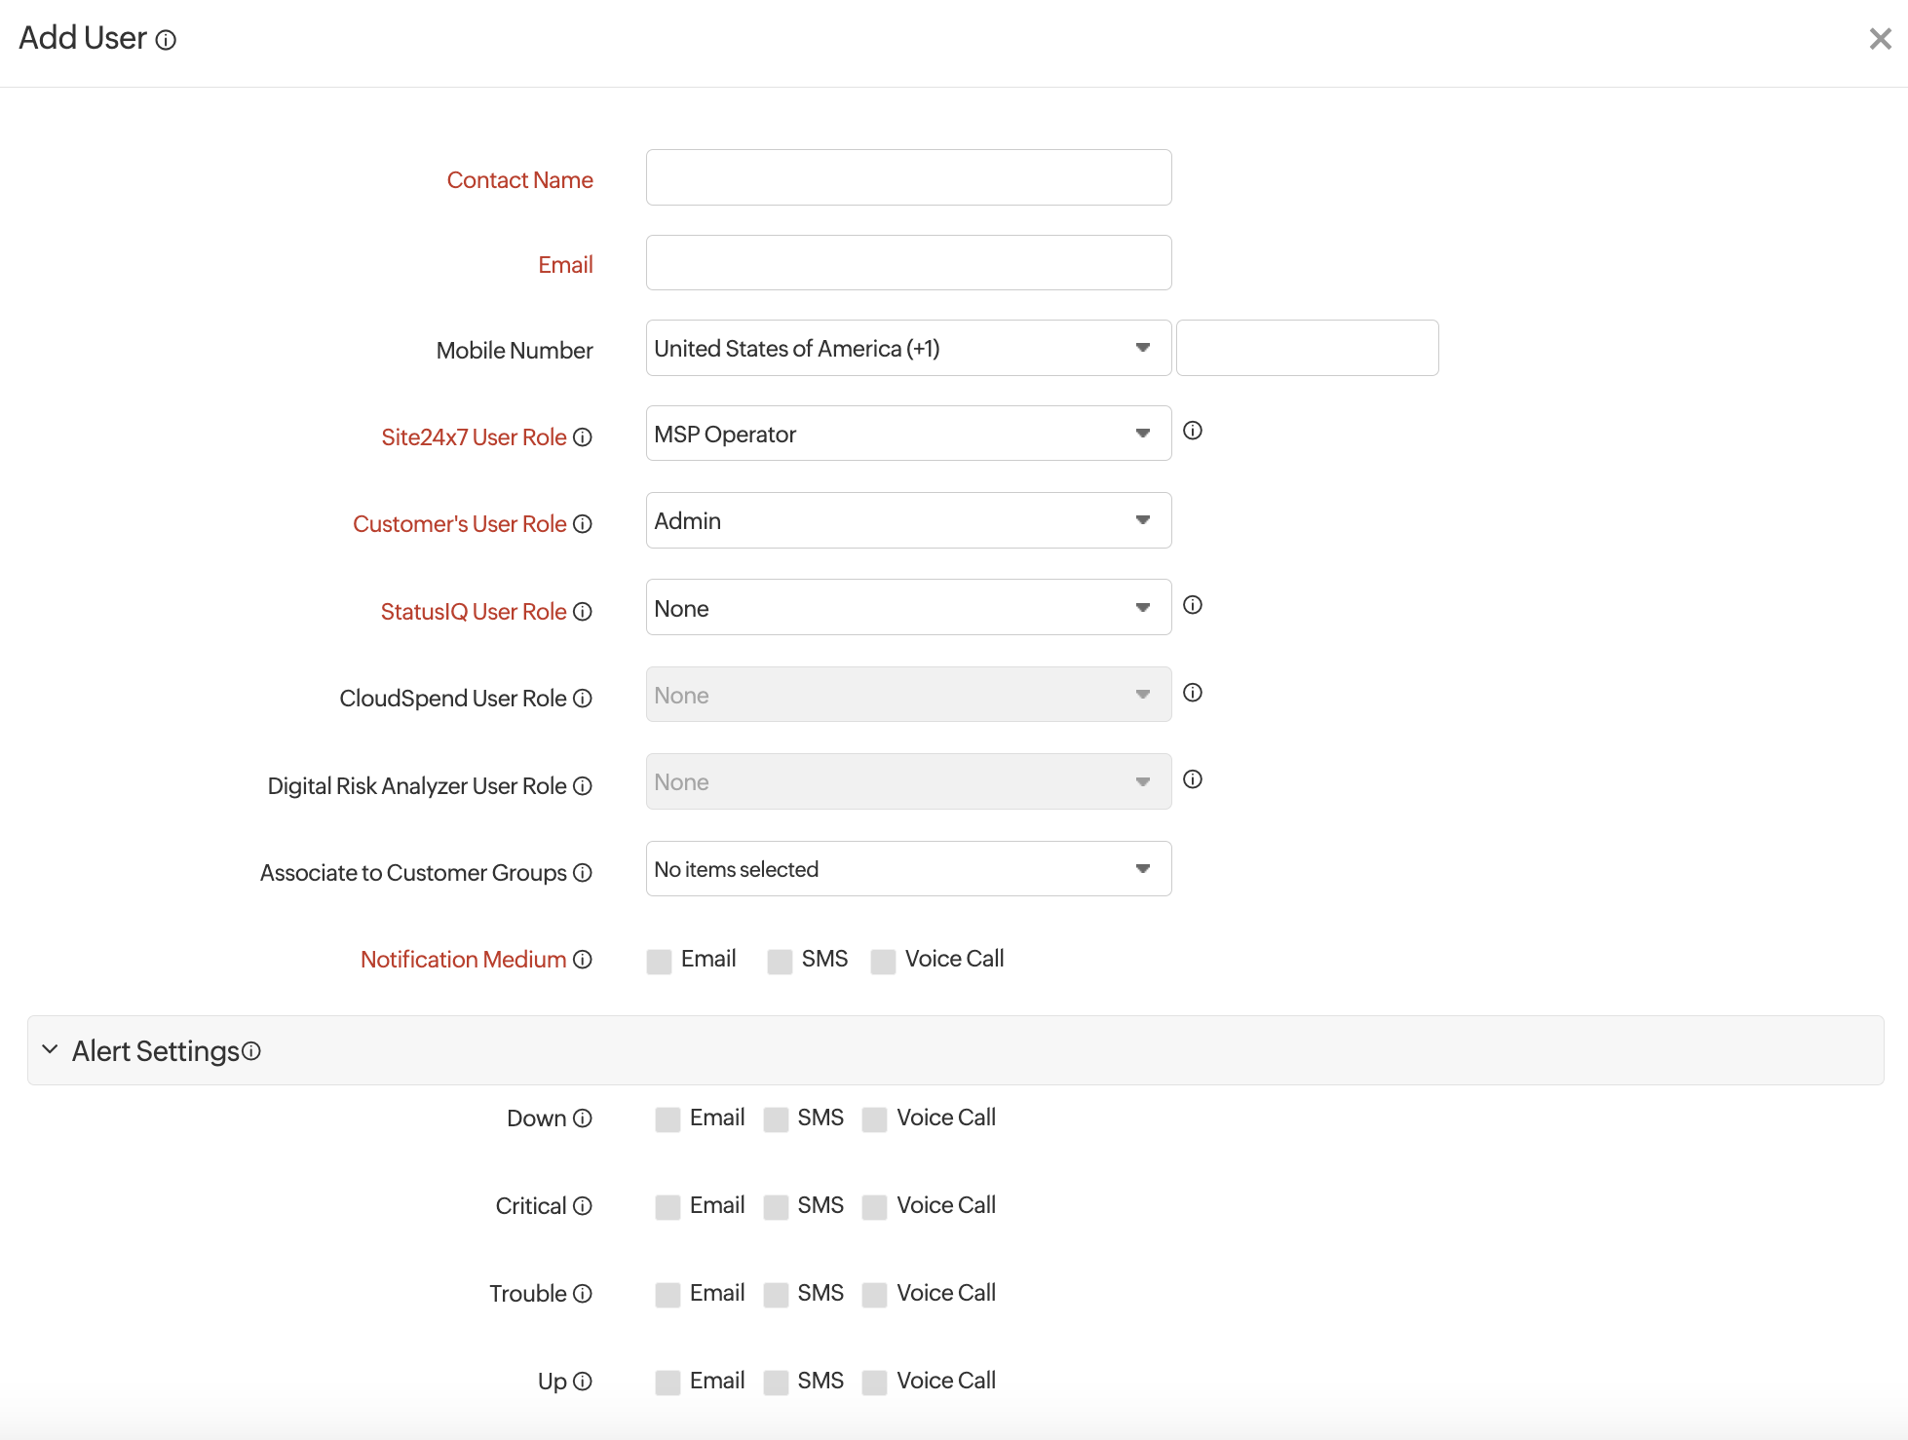Click info icon right of MSP Operator dropdown
1908x1440 pixels.
pos(1193,431)
